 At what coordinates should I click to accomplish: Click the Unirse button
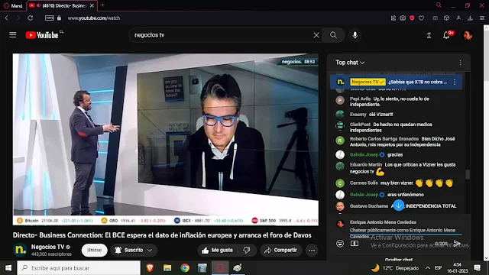tap(94, 250)
